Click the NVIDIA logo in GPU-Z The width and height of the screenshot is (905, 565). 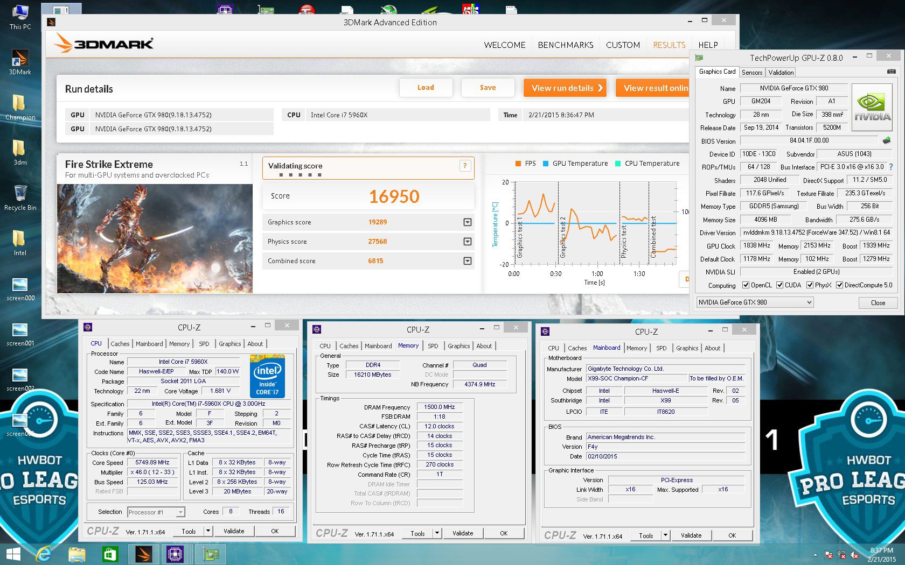[x=872, y=107]
